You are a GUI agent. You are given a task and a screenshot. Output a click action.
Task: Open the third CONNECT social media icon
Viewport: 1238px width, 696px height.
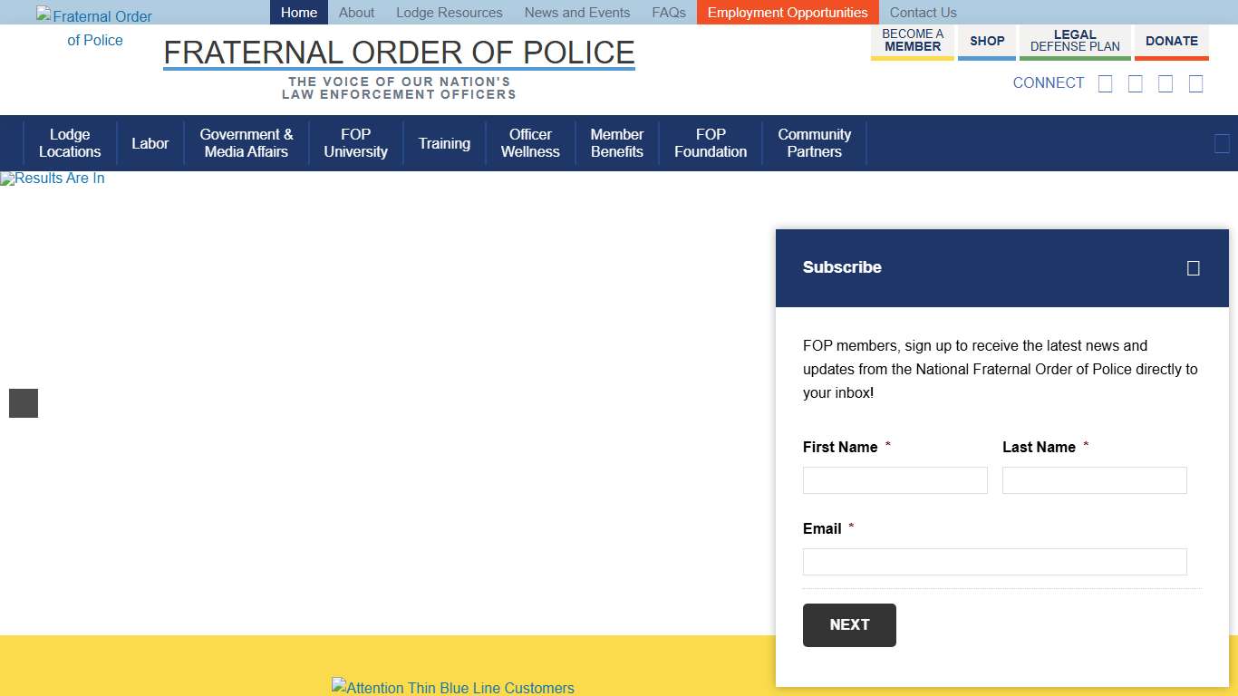pos(1165,82)
